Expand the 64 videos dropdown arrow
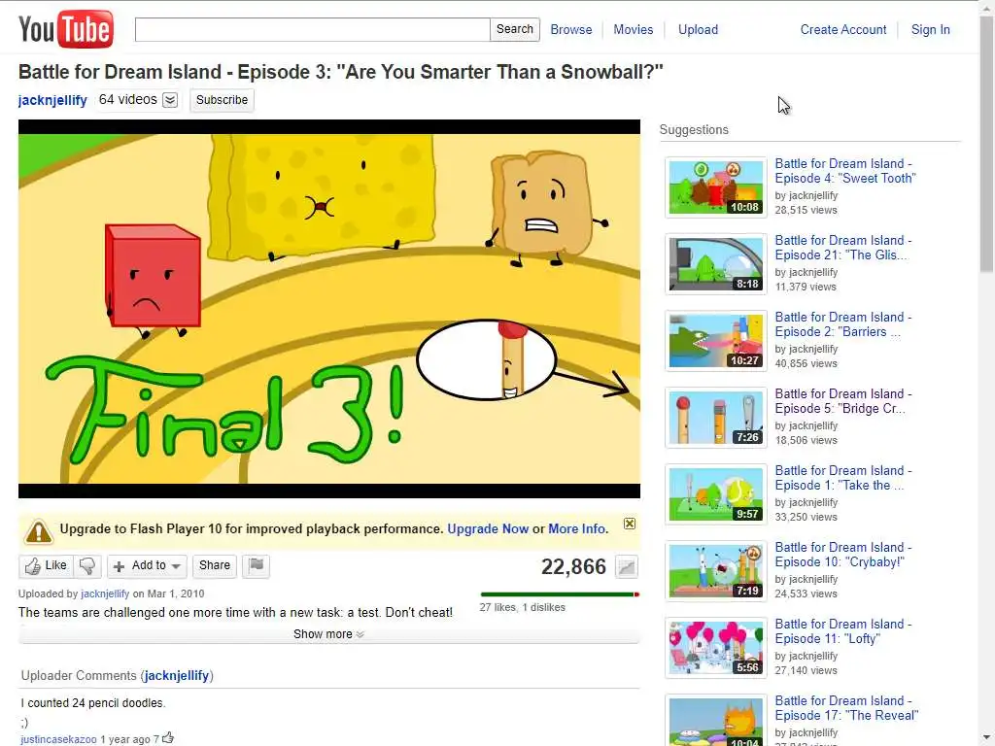 tap(169, 100)
